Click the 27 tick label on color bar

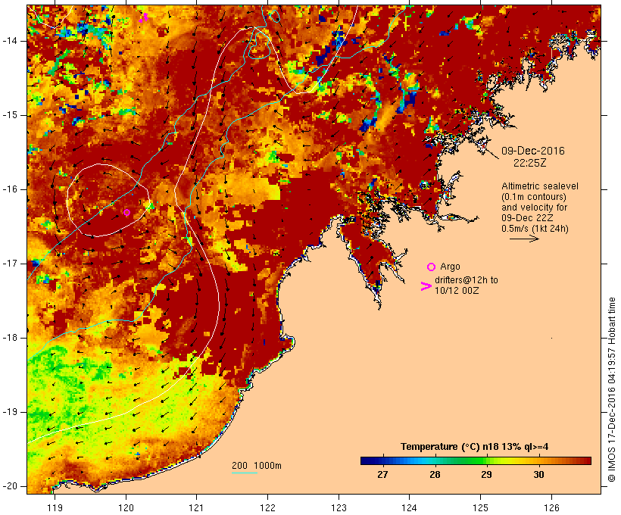tap(382, 474)
